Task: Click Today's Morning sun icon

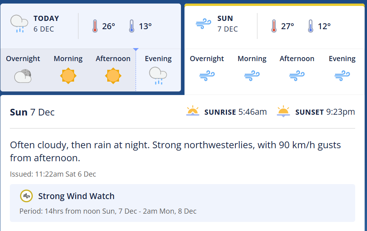Action: click(68, 76)
